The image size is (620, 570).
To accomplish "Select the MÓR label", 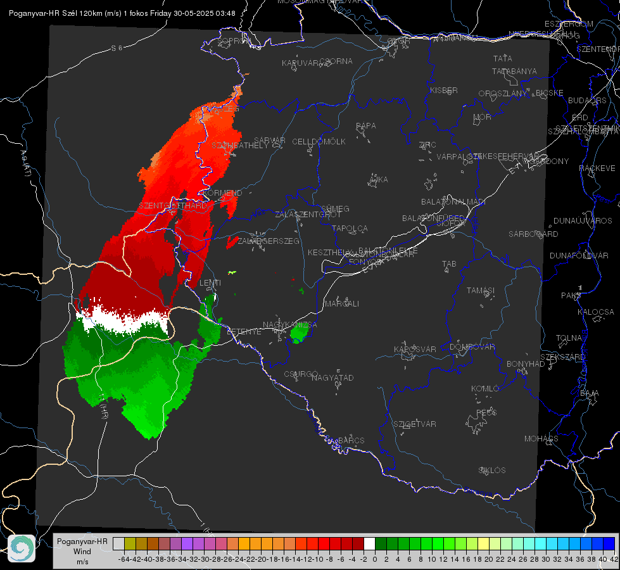I will [483, 117].
